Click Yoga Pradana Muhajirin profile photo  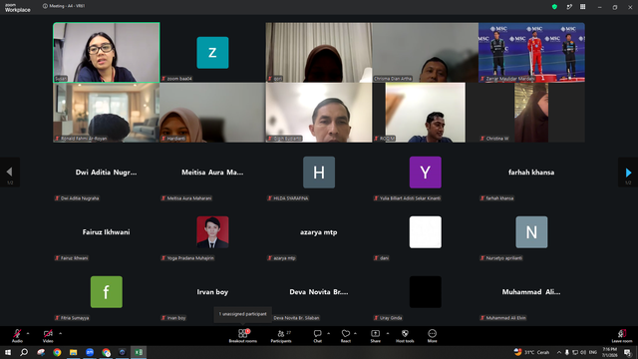212,232
